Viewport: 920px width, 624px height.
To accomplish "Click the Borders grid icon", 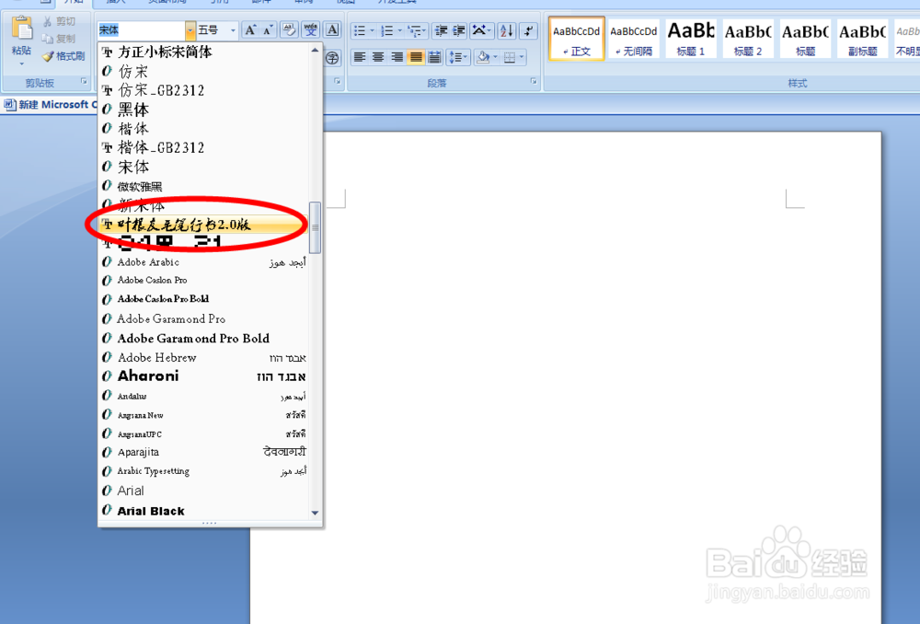I will (x=510, y=57).
